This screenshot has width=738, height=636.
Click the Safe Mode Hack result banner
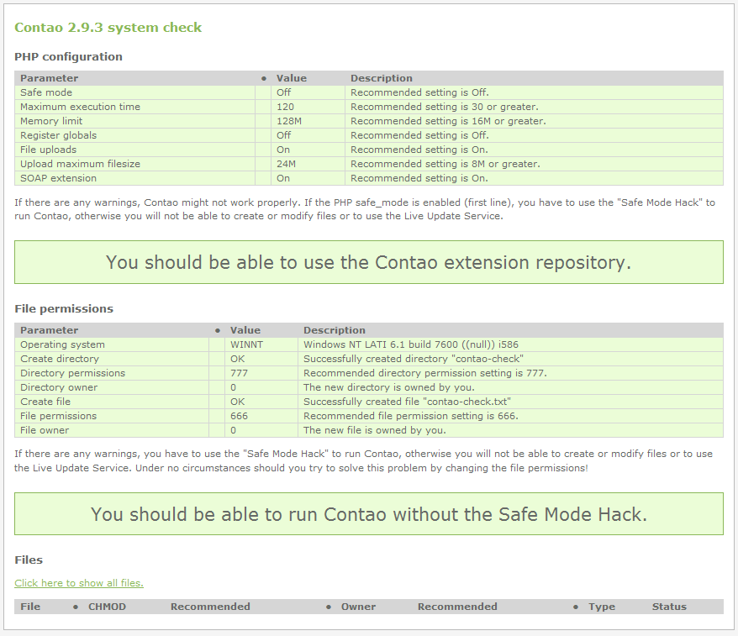coord(368,514)
